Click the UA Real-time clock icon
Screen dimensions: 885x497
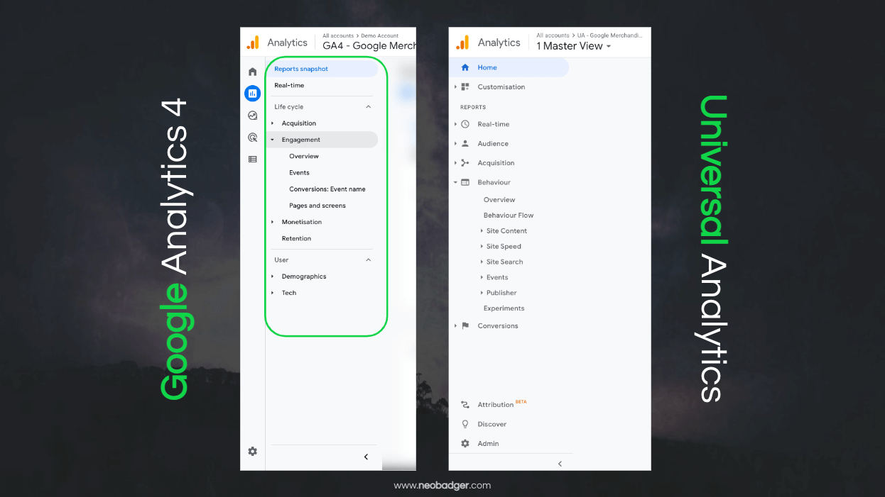pos(465,124)
